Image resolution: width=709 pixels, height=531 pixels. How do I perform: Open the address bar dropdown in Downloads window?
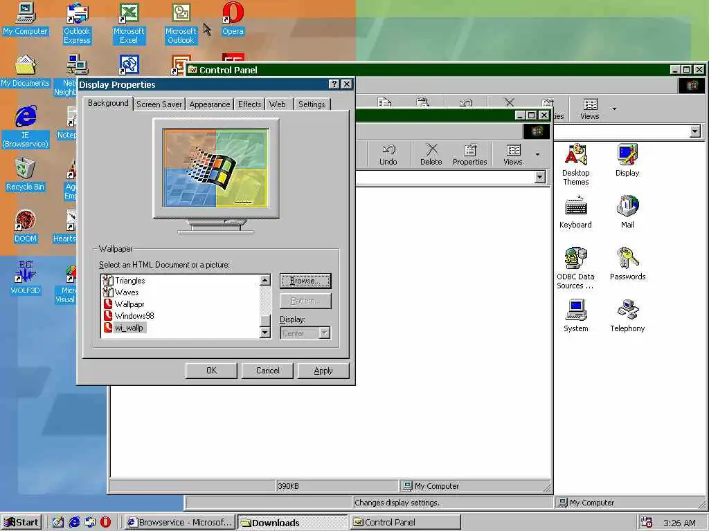pyautogui.click(x=540, y=177)
